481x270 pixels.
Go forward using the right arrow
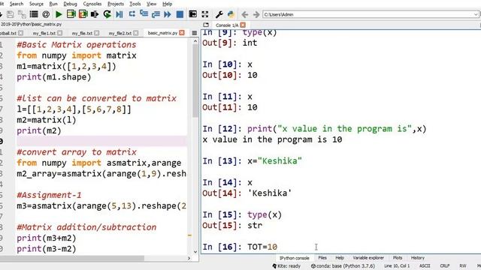(256, 14)
